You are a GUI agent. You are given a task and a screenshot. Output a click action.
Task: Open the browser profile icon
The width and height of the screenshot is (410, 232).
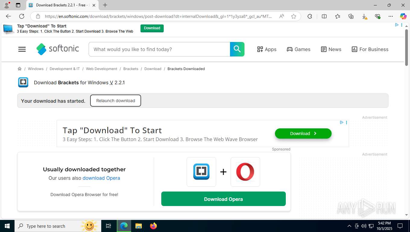(7, 5)
